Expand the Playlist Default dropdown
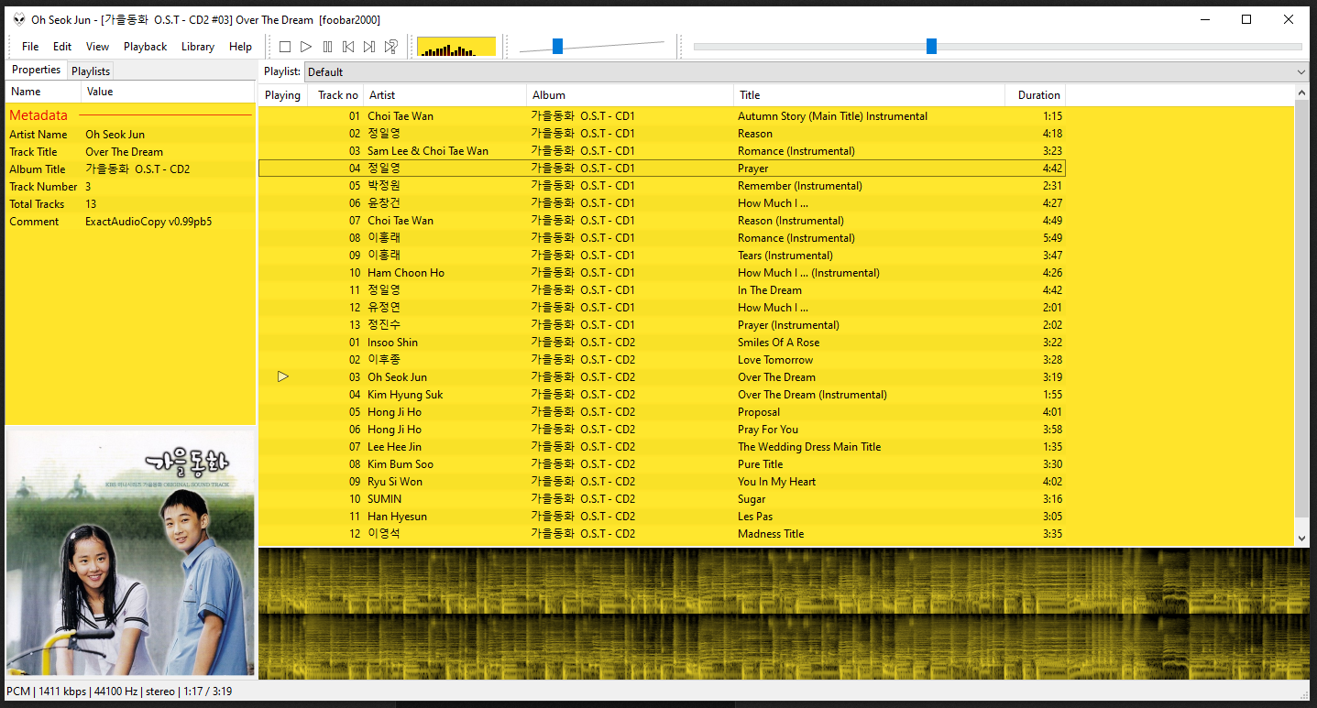The image size is (1317, 708). 807,71
